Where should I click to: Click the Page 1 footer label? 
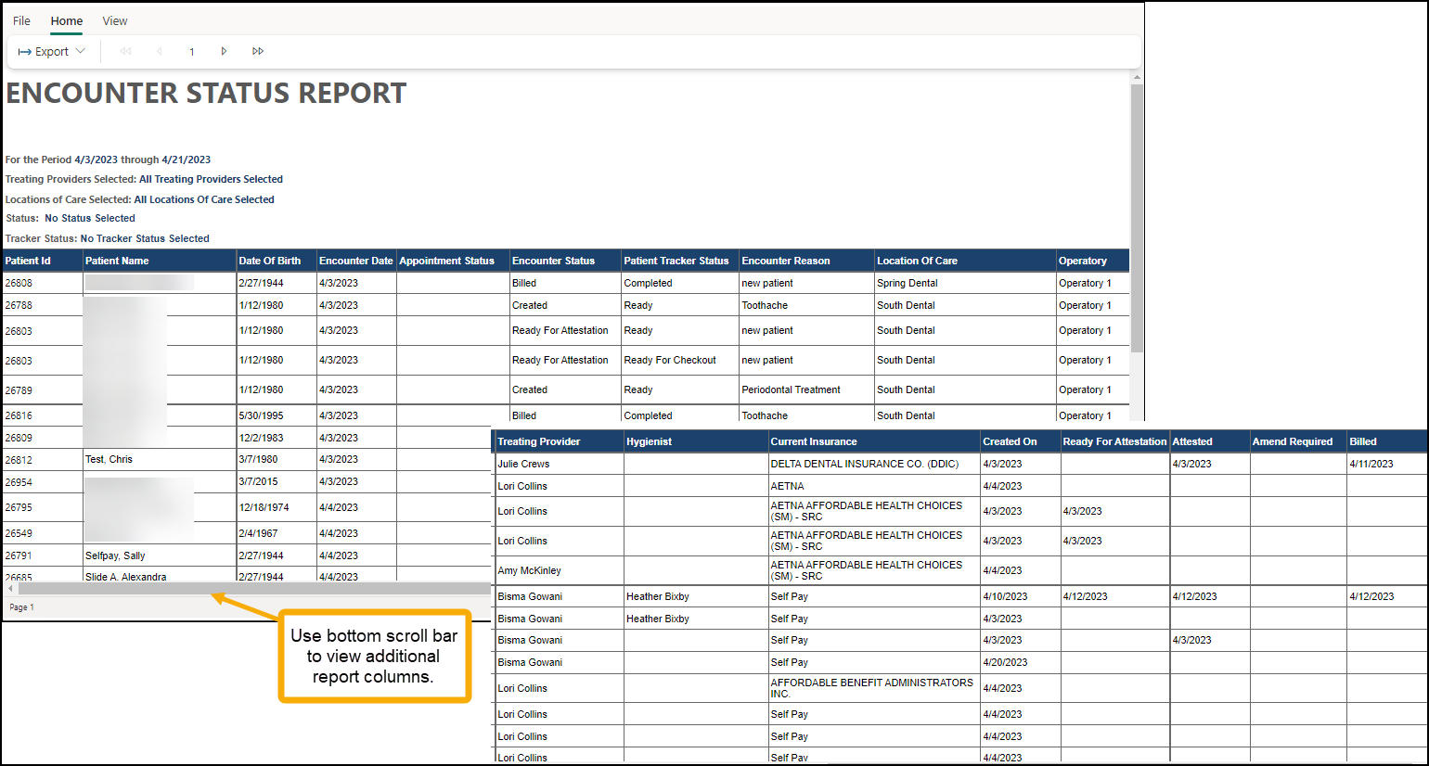(21, 607)
